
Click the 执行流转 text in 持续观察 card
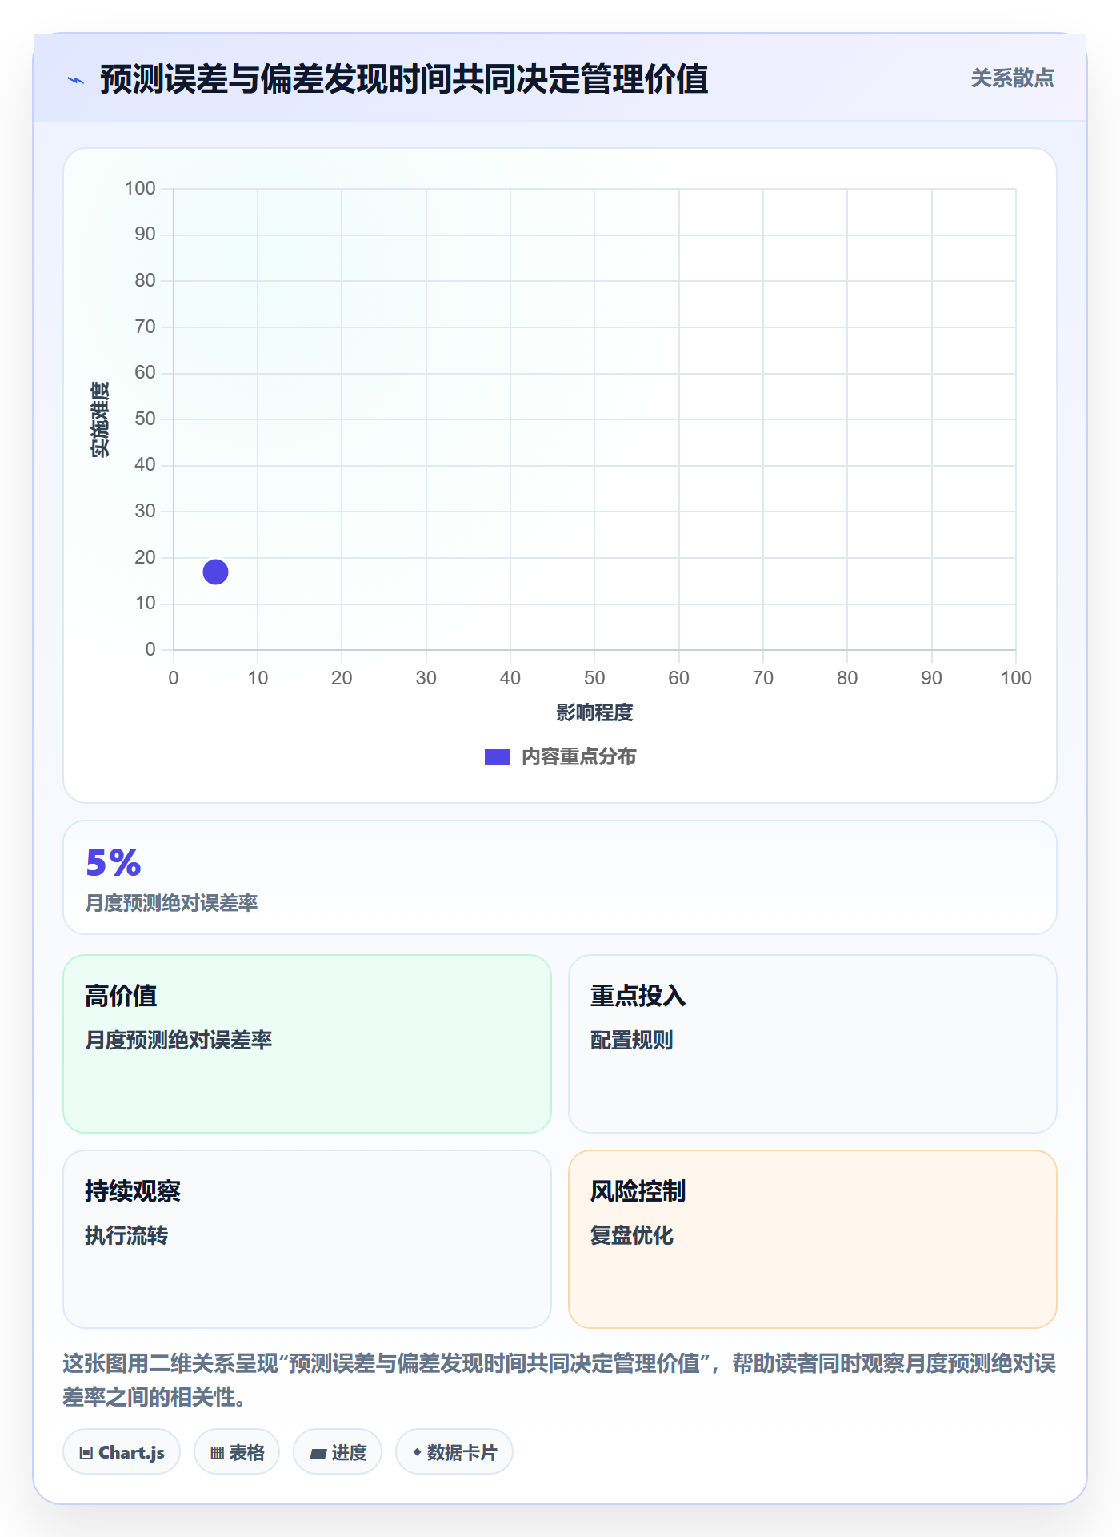coord(126,1236)
